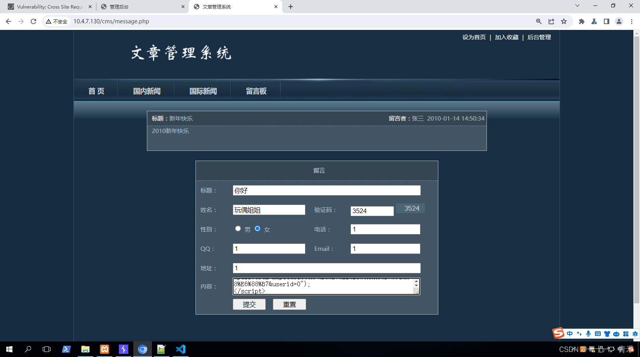Open the purple lightning app on taskbar
The height and width of the screenshot is (357, 640).
tap(123, 349)
